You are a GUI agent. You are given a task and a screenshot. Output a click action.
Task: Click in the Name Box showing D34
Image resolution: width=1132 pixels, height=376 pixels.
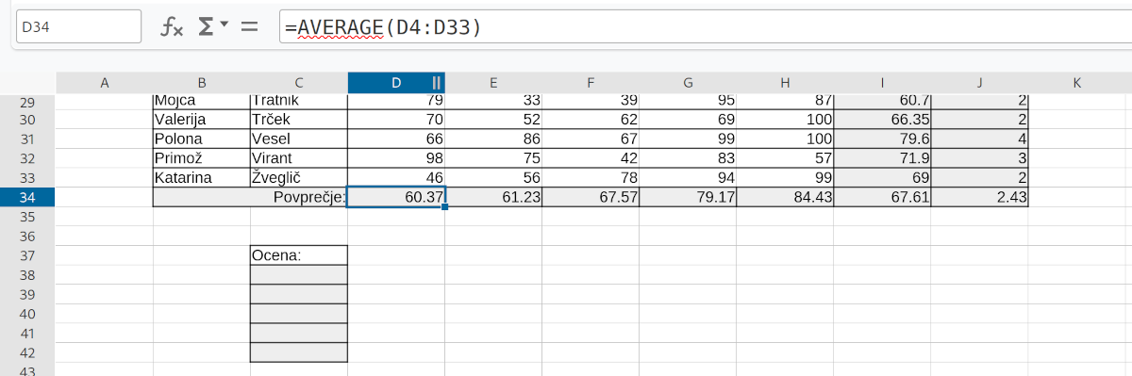click(x=78, y=27)
